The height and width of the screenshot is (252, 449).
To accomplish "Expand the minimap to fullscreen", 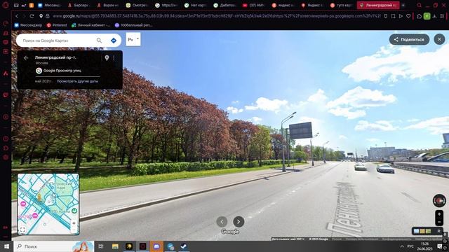I will [22, 230].
